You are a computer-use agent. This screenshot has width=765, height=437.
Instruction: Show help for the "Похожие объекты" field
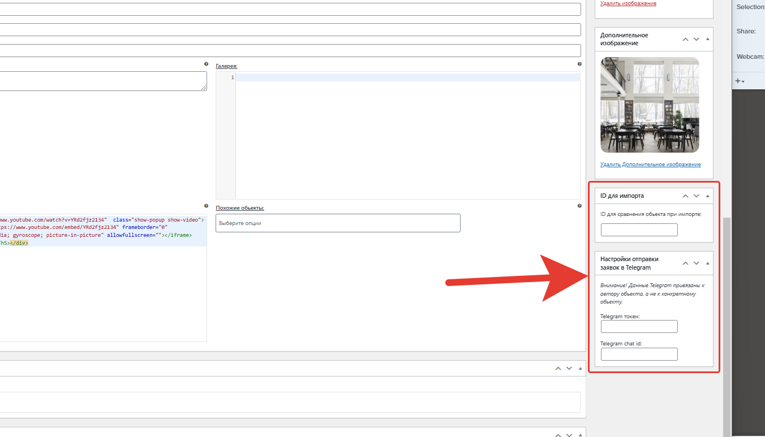click(x=579, y=206)
